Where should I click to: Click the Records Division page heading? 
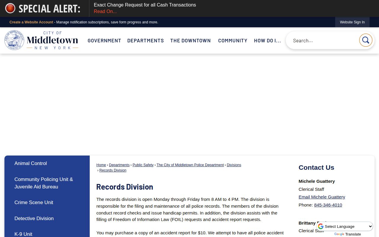tap(125, 187)
